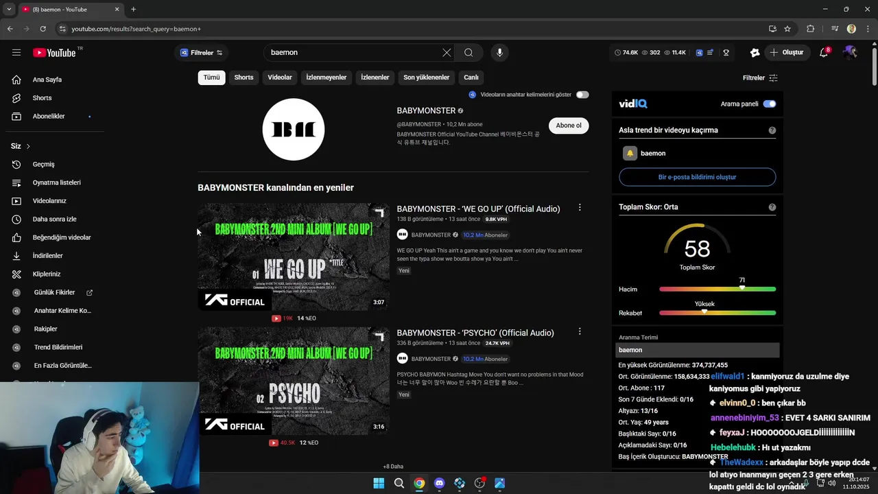Expand the Filtreler options at right
The width and height of the screenshot is (878, 494).
[x=760, y=78]
